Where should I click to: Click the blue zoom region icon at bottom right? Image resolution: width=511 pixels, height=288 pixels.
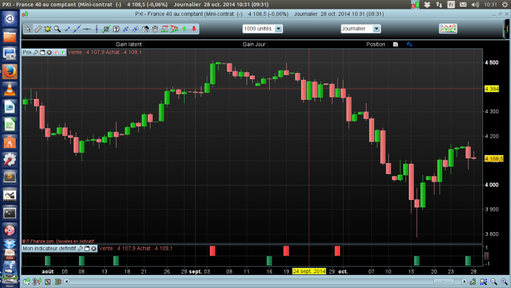pos(483,281)
